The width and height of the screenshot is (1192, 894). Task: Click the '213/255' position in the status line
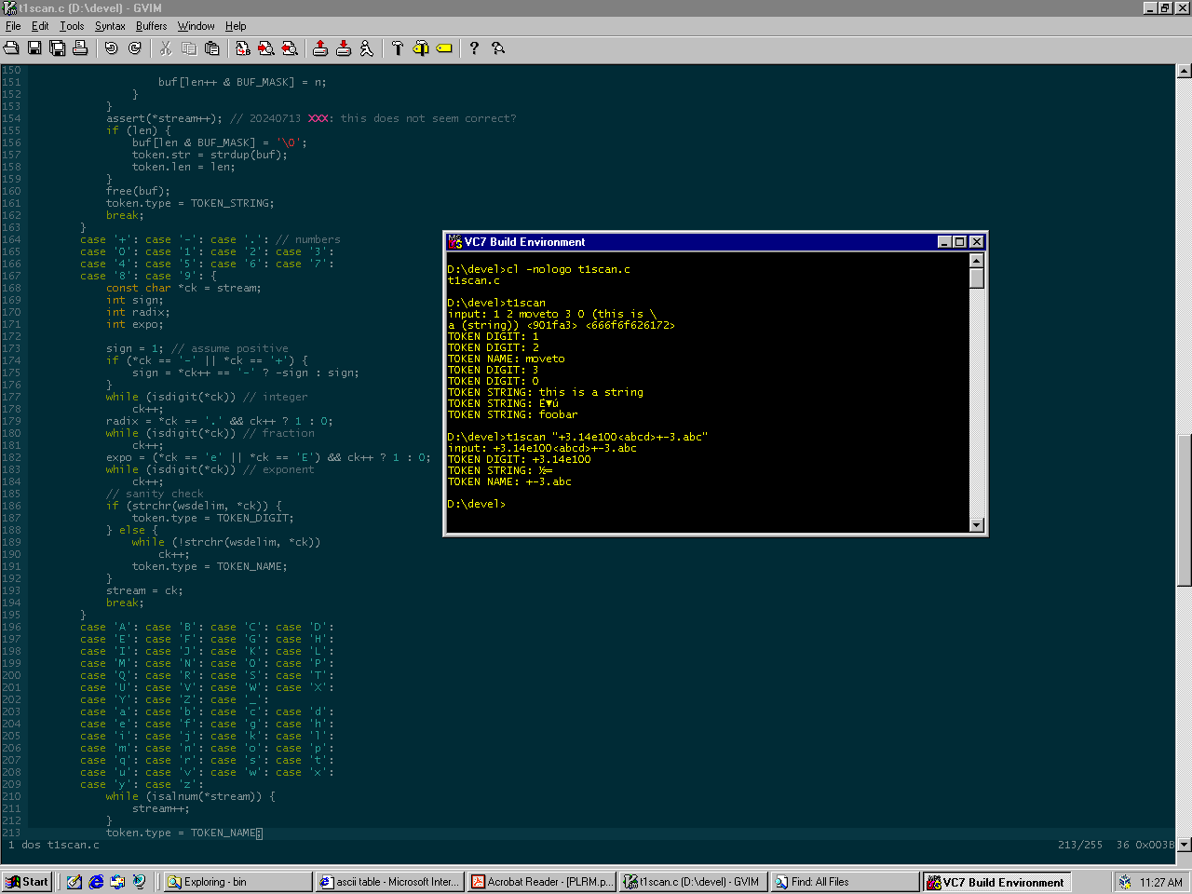pyautogui.click(x=1080, y=845)
